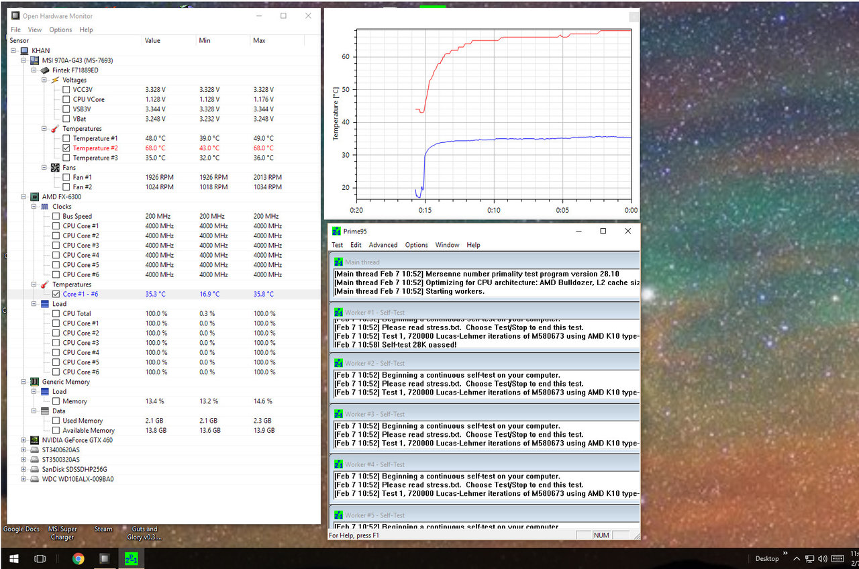This screenshot has height=569, width=859.
Task: Open the Options menu in Open Hardware Monitor
Action: [60, 30]
